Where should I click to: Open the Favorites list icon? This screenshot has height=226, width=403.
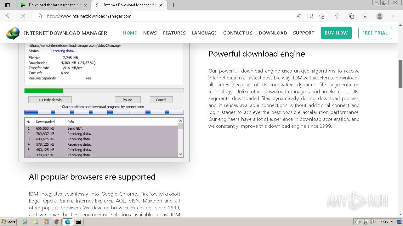click(338, 16)
